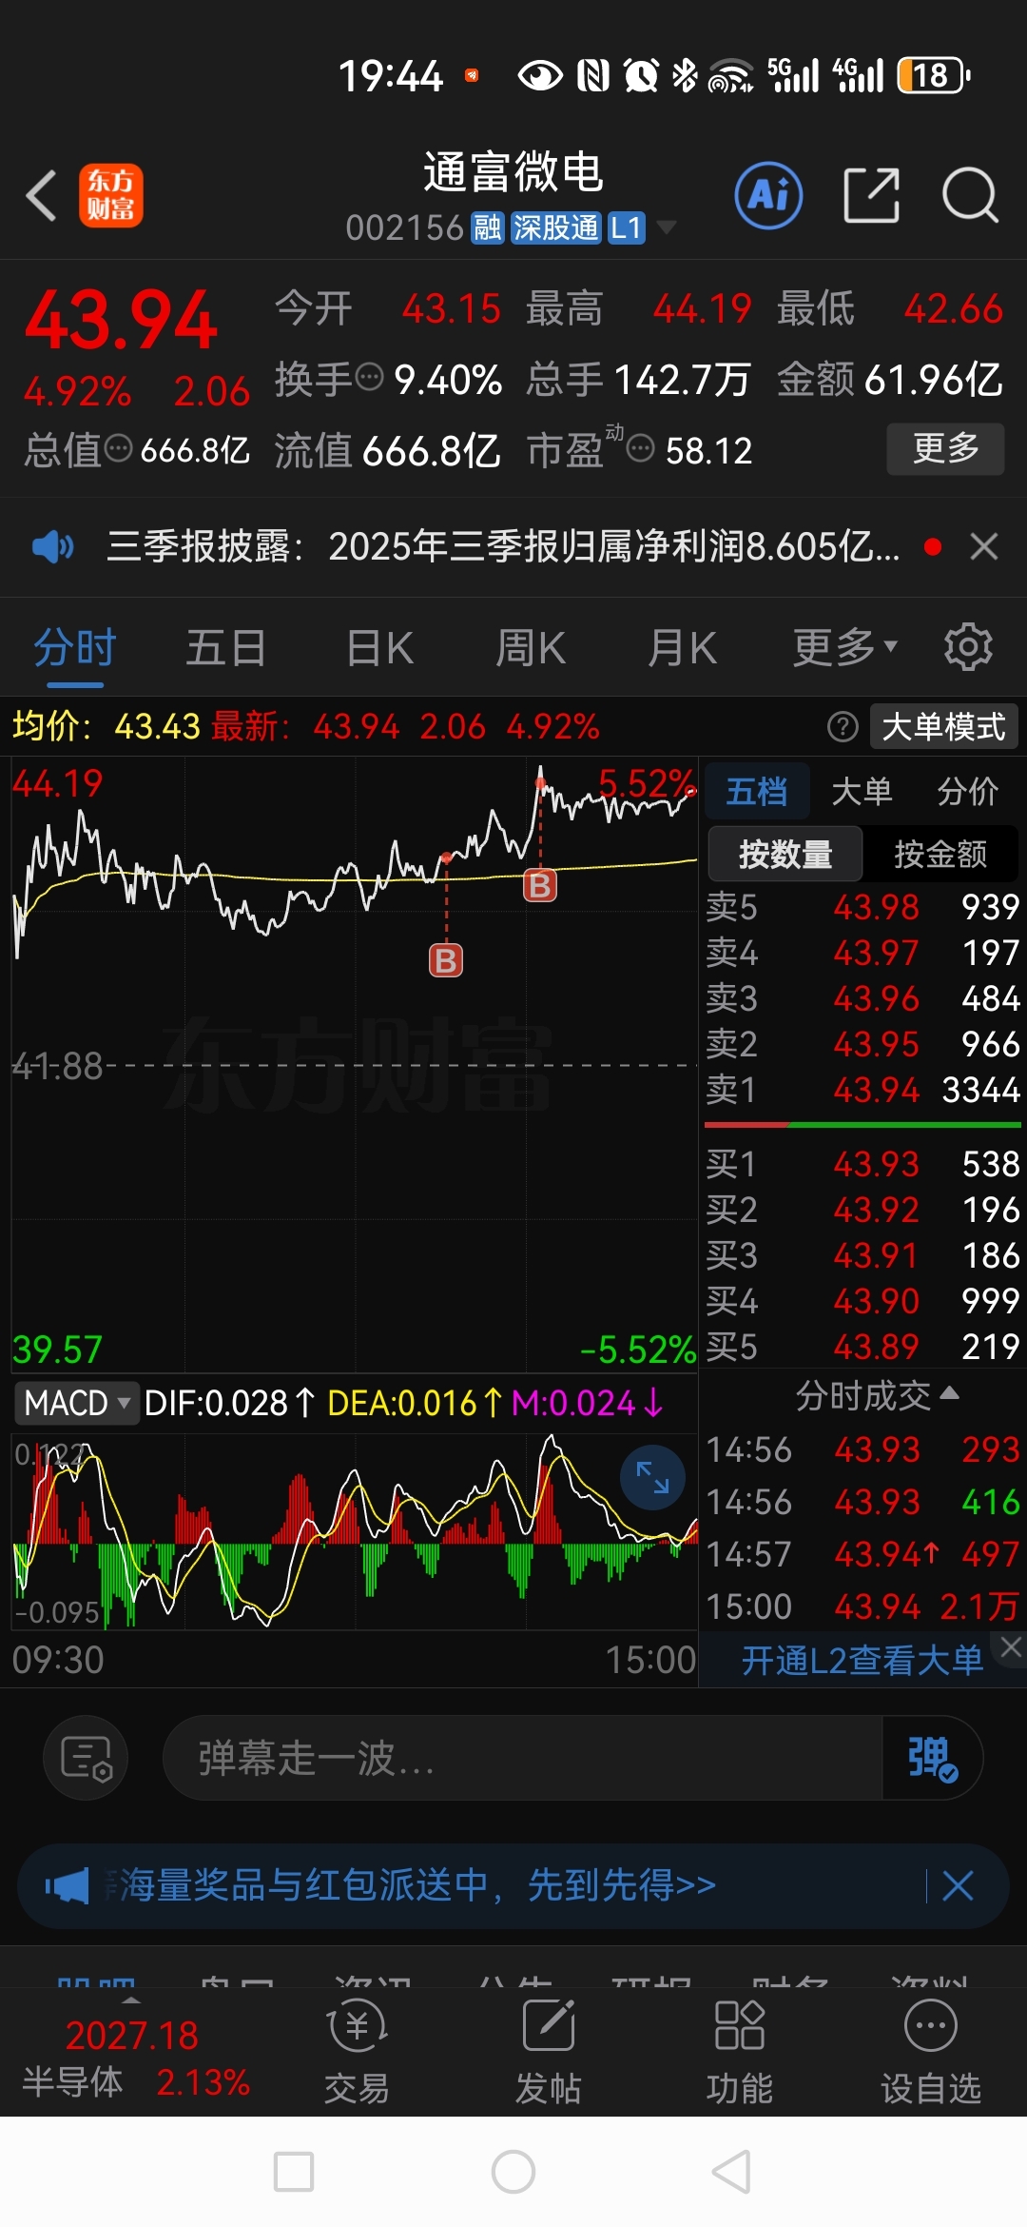1027x2227 pixels.
Task: Switch to the 周K tab
Action: [531, 647]
